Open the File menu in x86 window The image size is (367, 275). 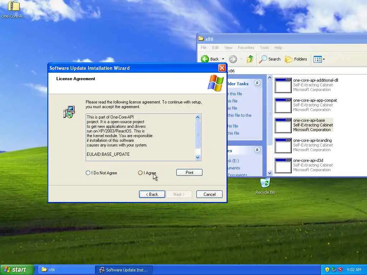point(204,48)
